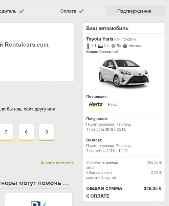Screen dimensions: 169x206
Task: Click the 'или похожий' text
Action: click(x=125, y=39)
